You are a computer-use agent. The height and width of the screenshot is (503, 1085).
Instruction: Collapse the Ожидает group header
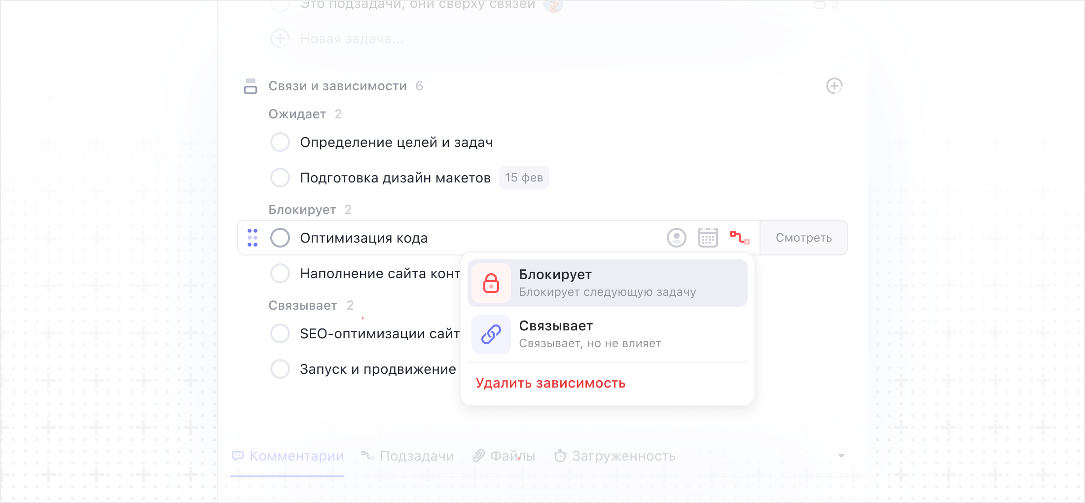tap(297, 114)
